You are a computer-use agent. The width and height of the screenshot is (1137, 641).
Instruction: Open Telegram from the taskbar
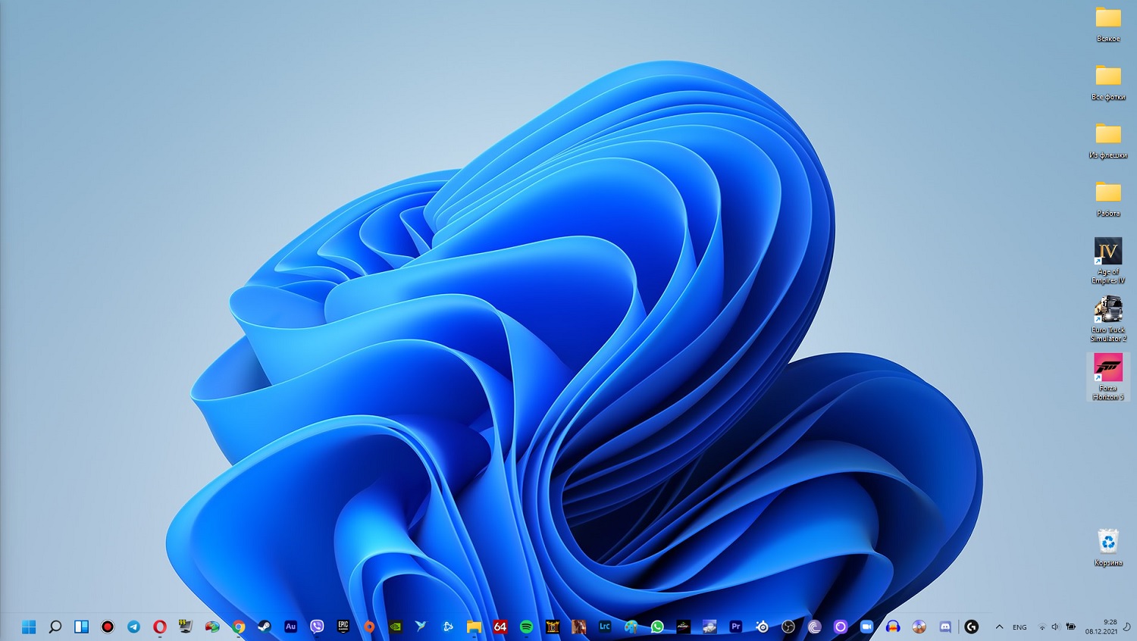click(x=133, y=627)
